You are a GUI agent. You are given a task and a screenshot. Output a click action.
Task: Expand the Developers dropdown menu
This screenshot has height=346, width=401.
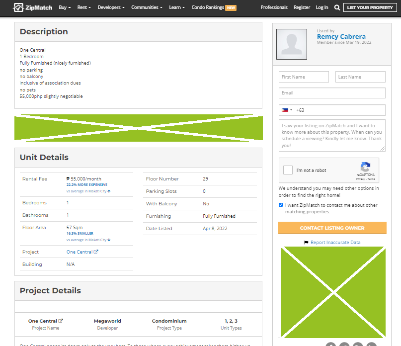[x=111, y=7]
